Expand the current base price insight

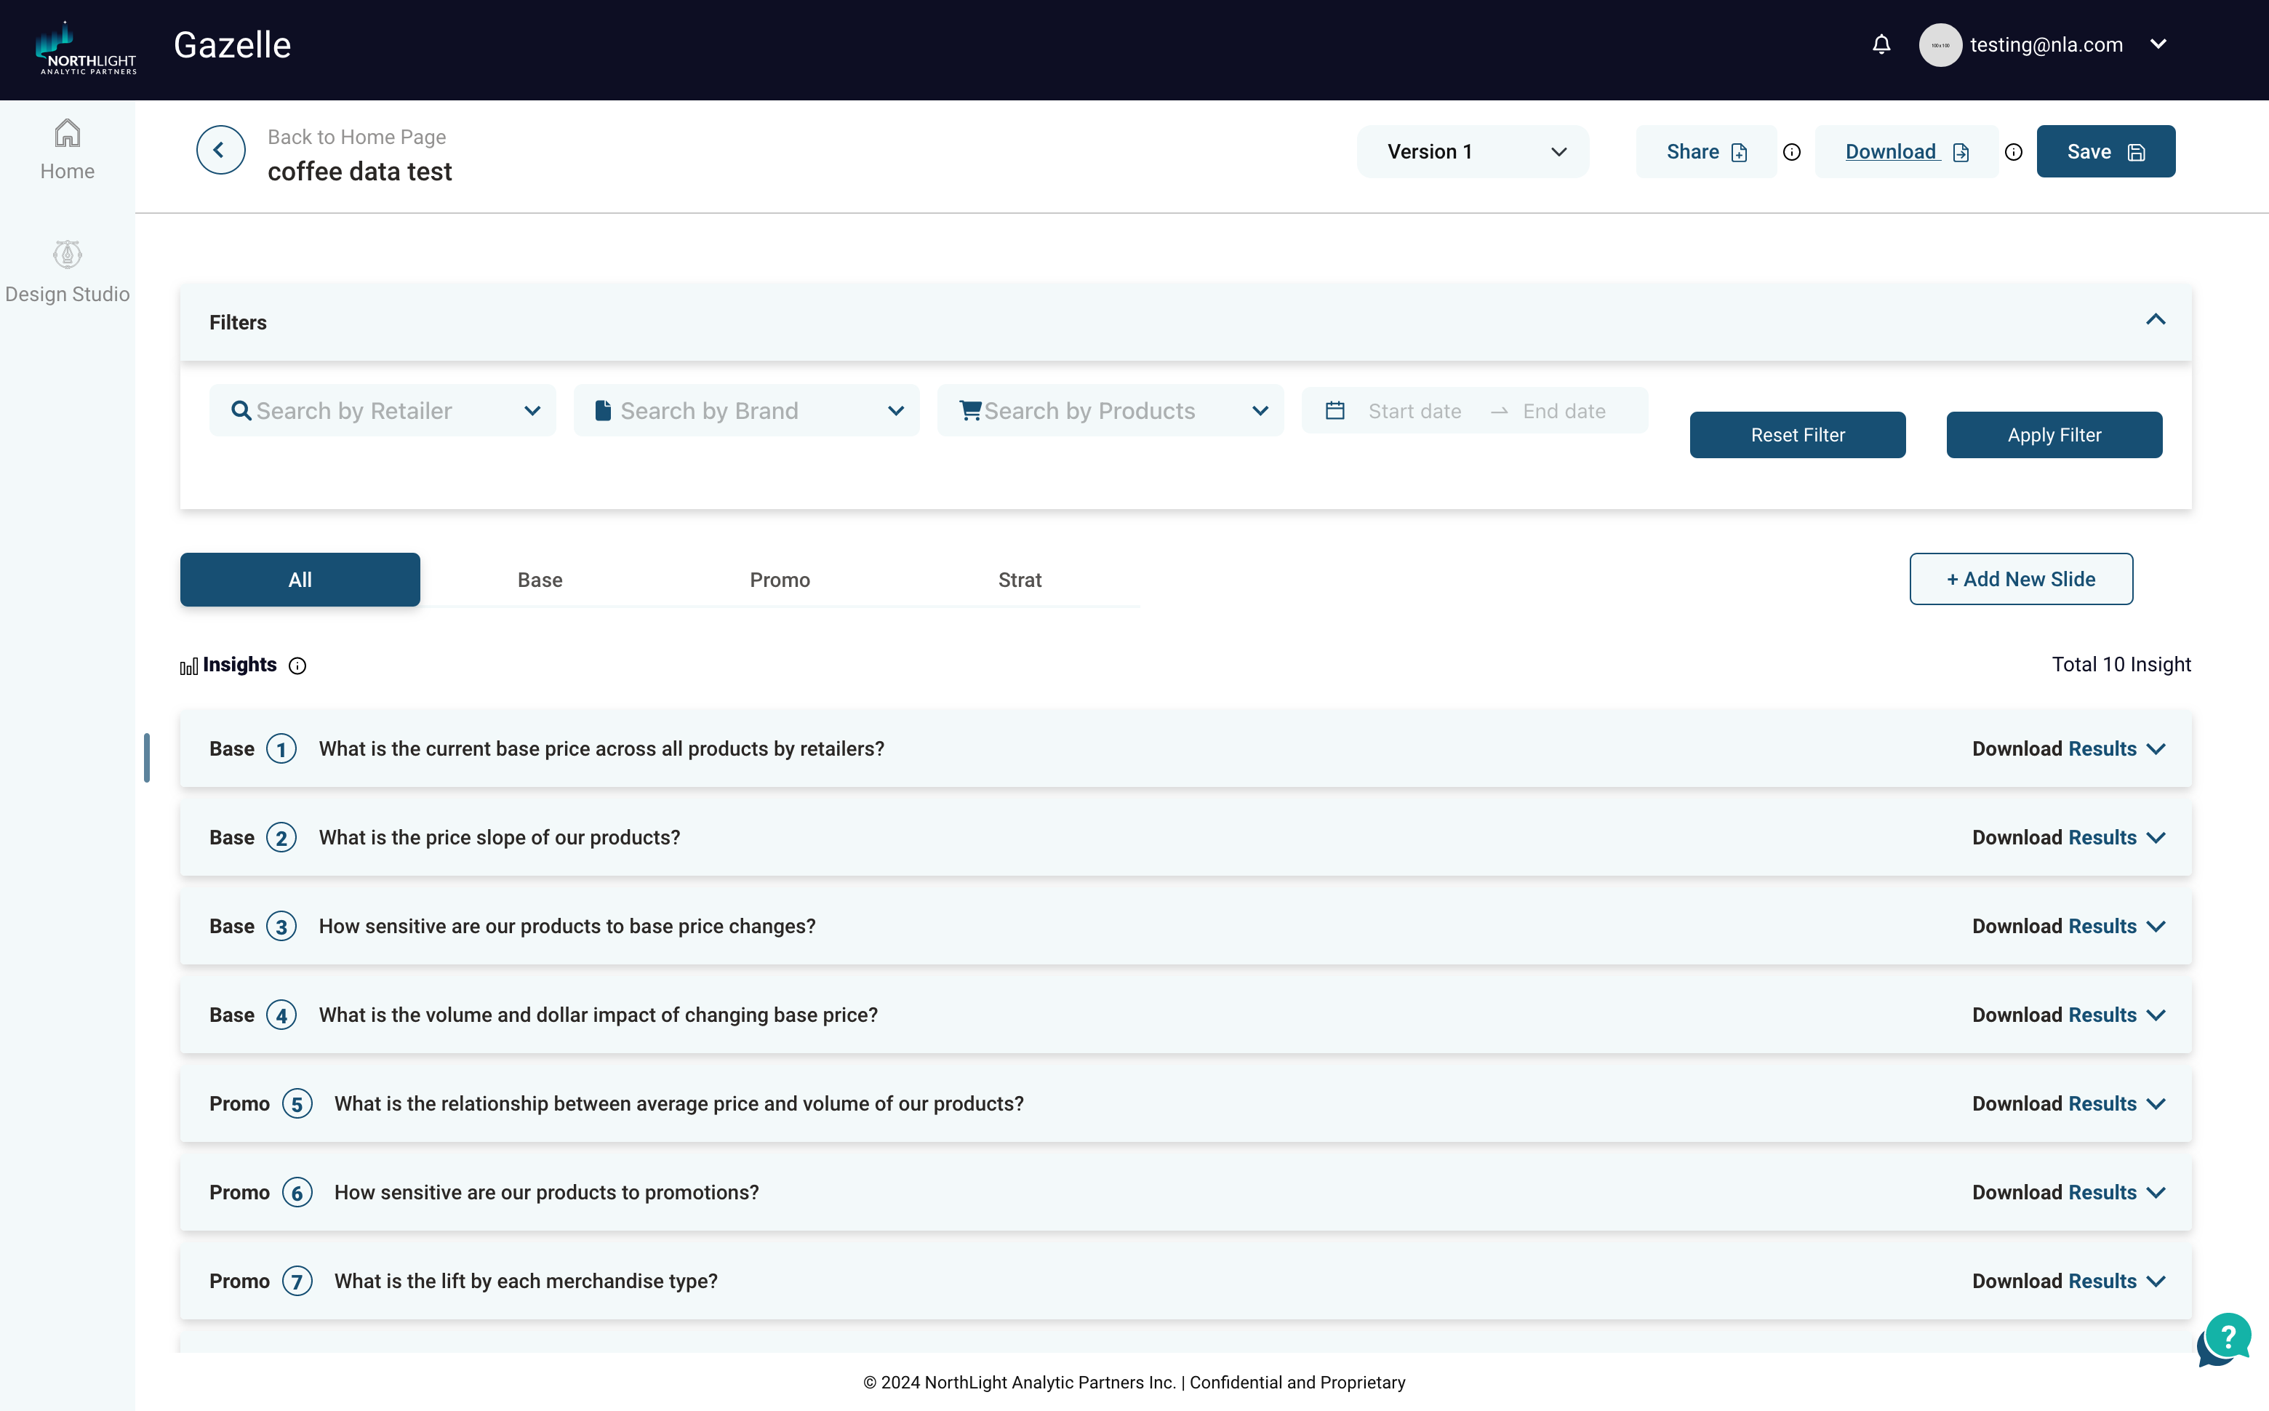[x=2155, y=749]
